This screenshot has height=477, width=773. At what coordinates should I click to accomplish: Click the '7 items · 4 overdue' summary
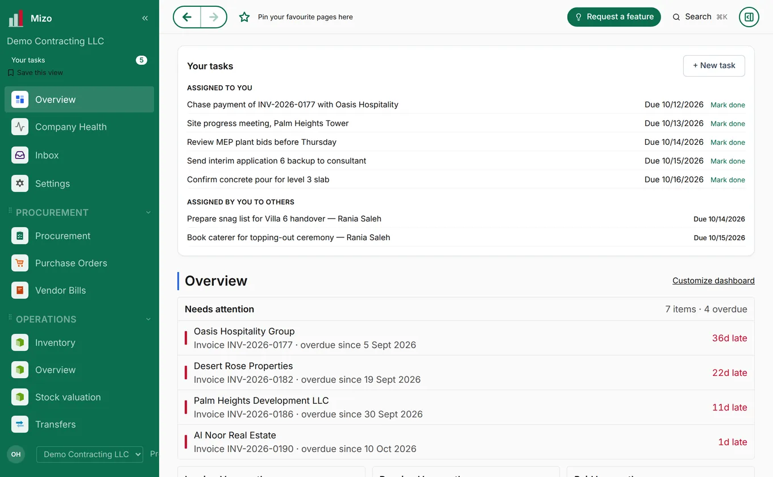click(706, 309)
